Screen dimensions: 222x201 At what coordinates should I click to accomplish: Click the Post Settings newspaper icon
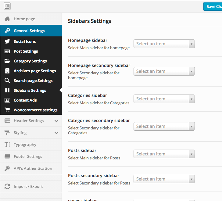8,51
